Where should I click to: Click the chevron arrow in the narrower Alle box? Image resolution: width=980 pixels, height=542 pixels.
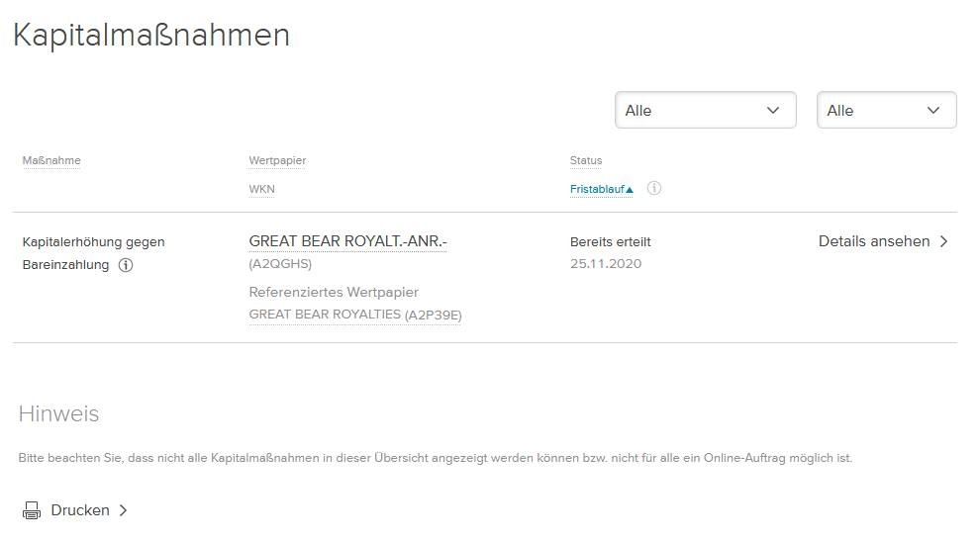(x=933, y=110)
